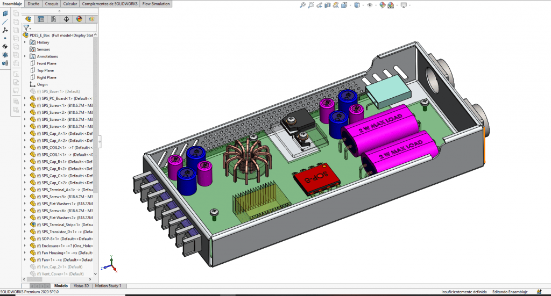The height and width of the screenshot is (296, 551).
Task: Click the Zoom to Fit magnifier icon
Action: click(302, 5)
